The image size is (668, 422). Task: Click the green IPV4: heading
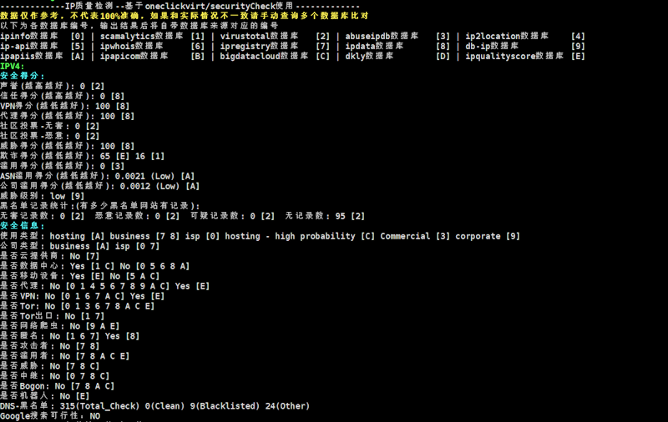pyautogui.click(x=13, y=66)
